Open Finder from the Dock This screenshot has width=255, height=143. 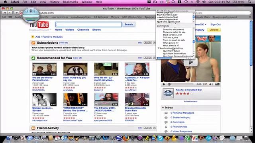[x=9, y=138]
